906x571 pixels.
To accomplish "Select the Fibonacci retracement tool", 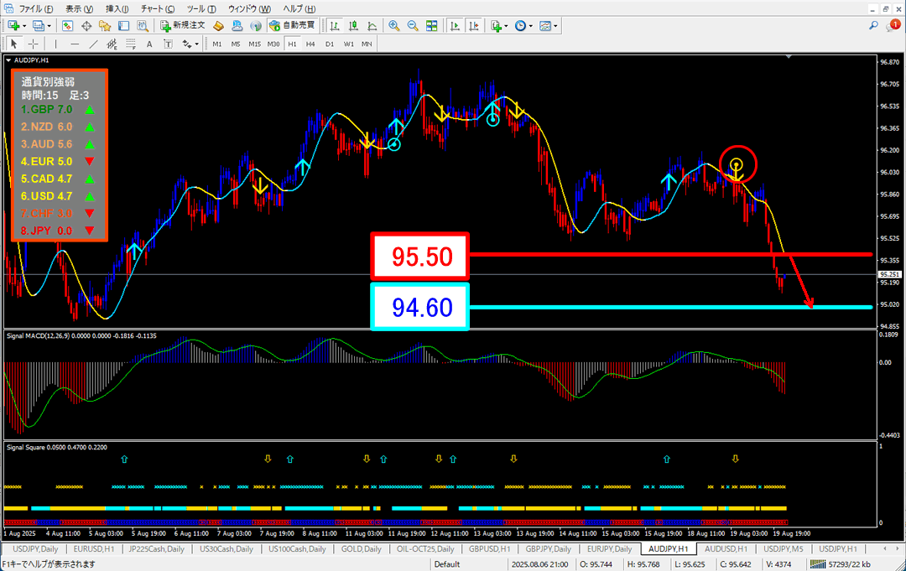I will [131, 44].
